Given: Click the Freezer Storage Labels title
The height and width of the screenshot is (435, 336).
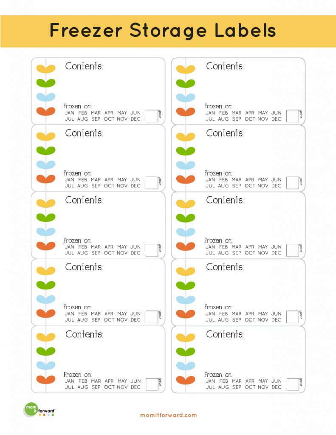Looking at the screenshot, I should (163, 30).
